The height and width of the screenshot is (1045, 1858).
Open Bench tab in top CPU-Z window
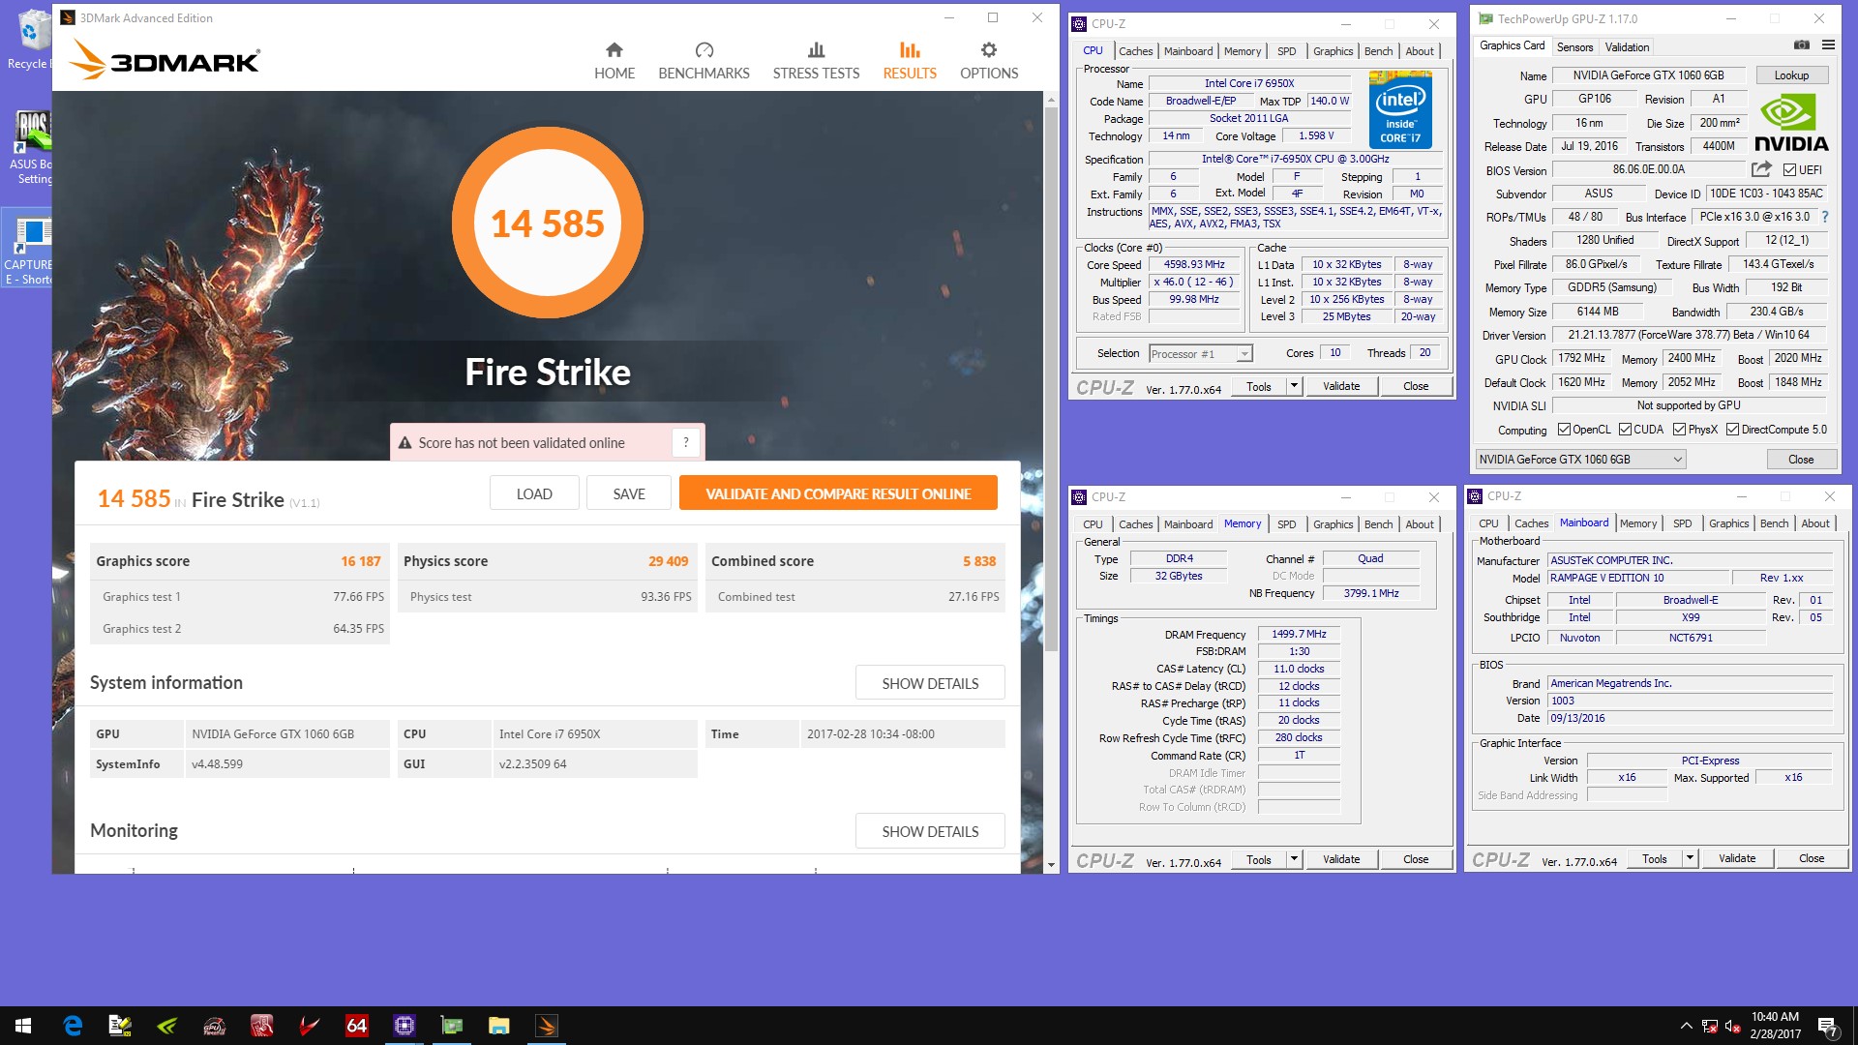tap(1378, 51)
